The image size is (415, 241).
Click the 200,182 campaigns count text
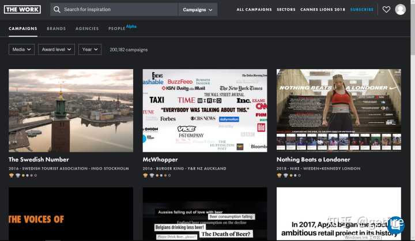129,50
